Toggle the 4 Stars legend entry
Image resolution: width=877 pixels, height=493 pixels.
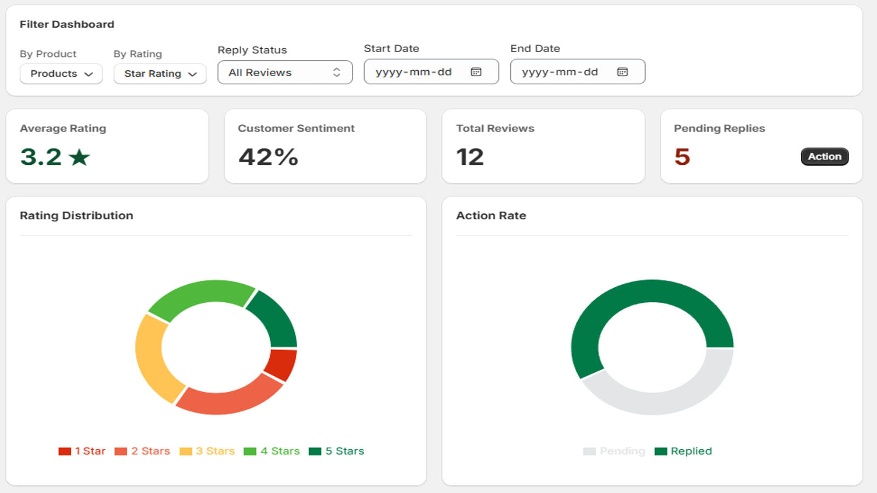pos(272,451)
